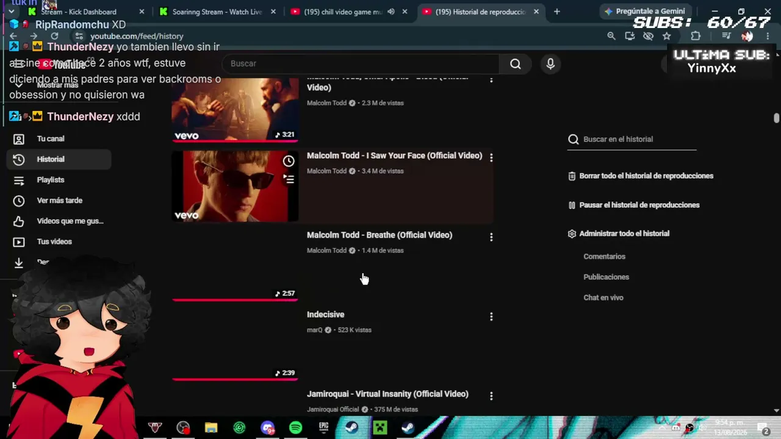The height and width of the screenshot is (439, 781).
Task: Open the Chat en vivo history link
Action: [603, 298]
